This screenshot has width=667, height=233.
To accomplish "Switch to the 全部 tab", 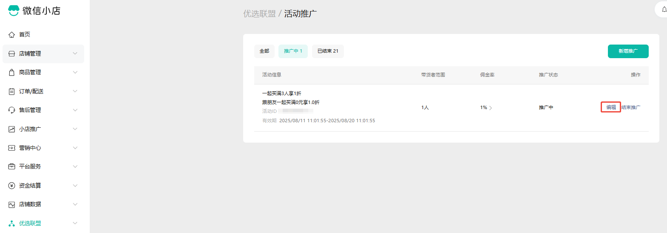I will [x=264, y=51].
